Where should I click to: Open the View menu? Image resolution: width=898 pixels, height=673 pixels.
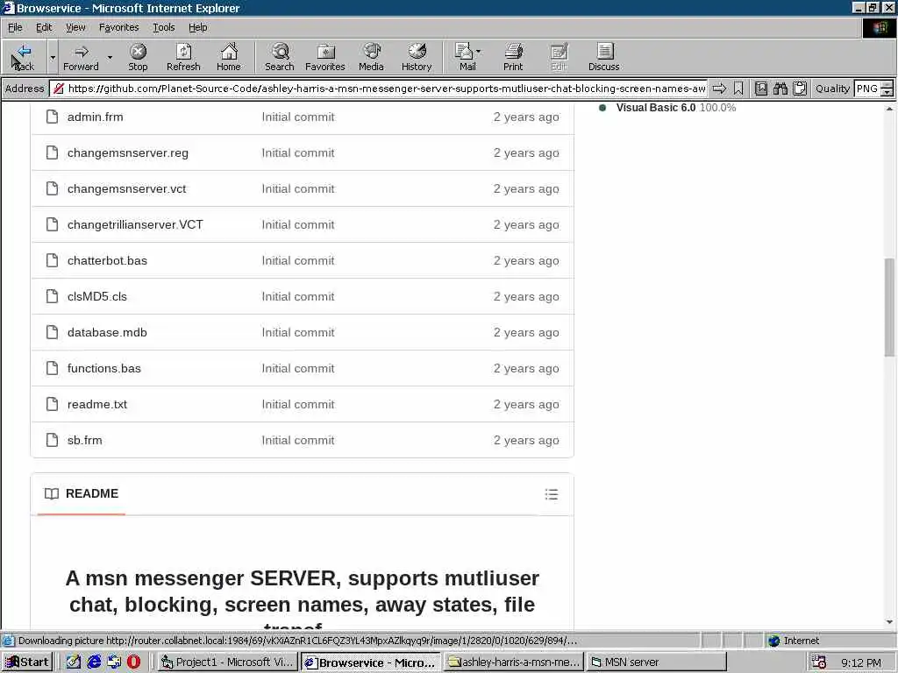tap(75, 27)
